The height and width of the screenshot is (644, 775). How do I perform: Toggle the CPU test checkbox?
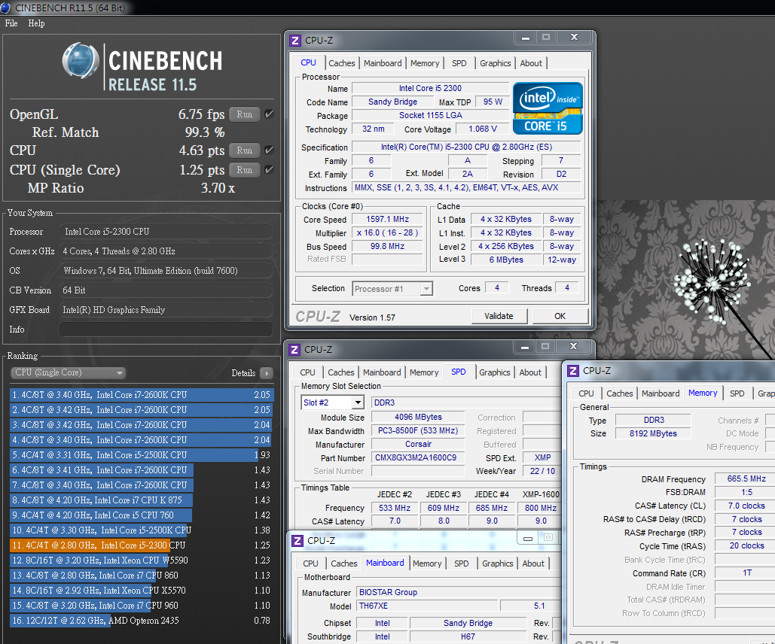(x=269, y=150)
